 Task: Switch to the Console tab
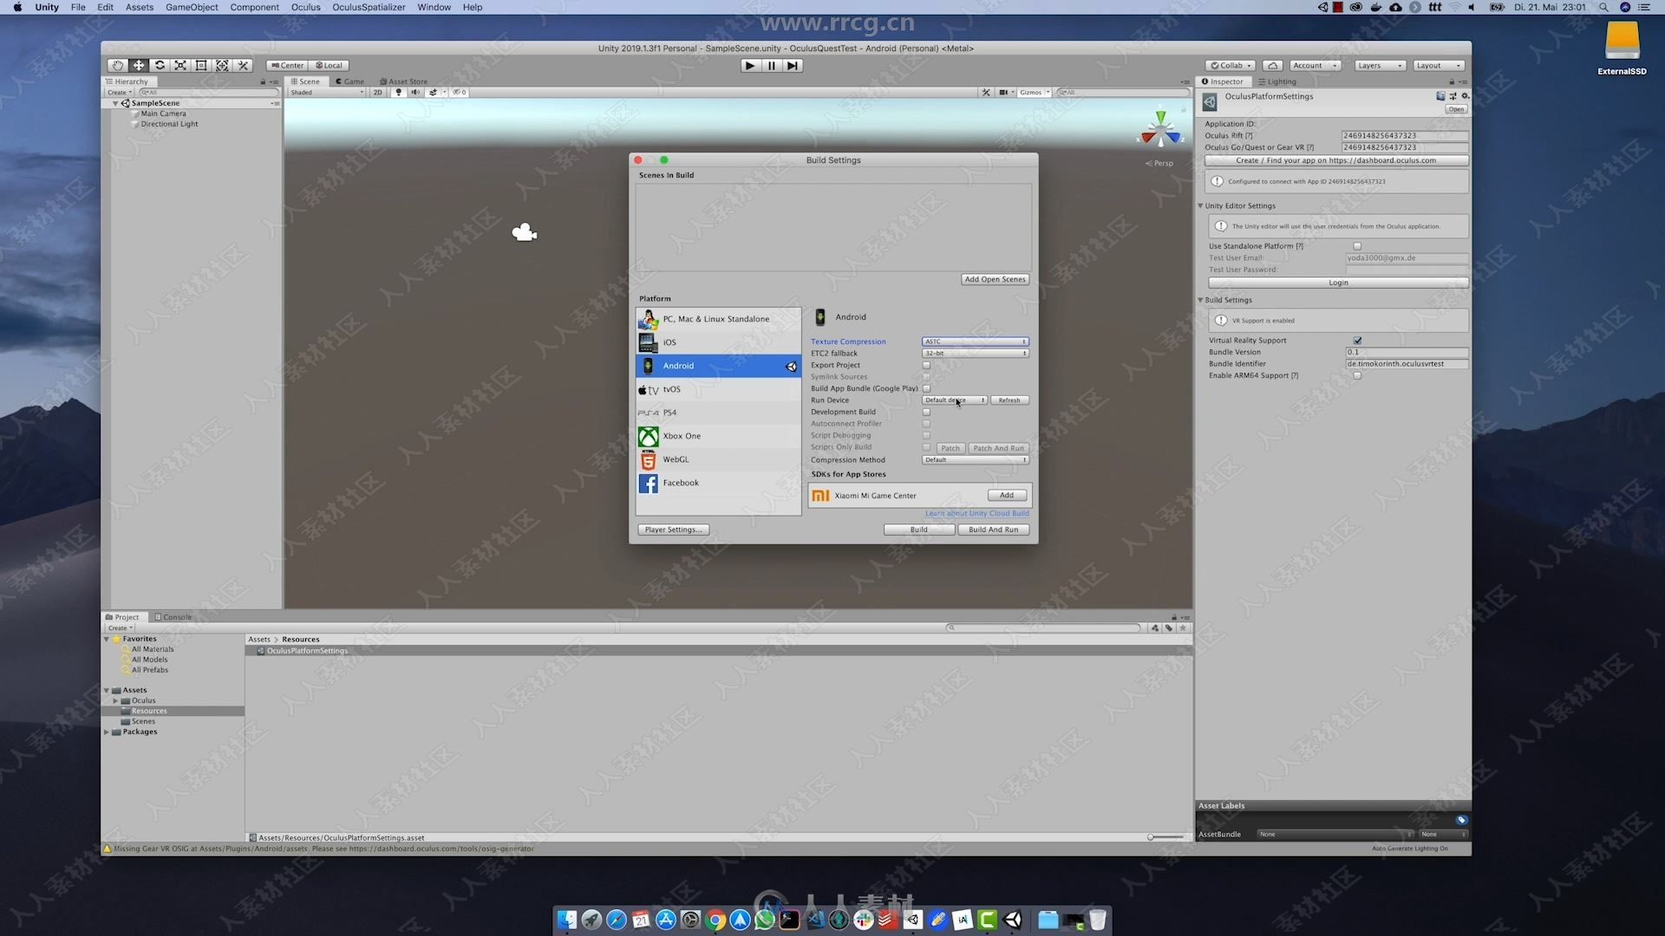(x=173, y=617)
